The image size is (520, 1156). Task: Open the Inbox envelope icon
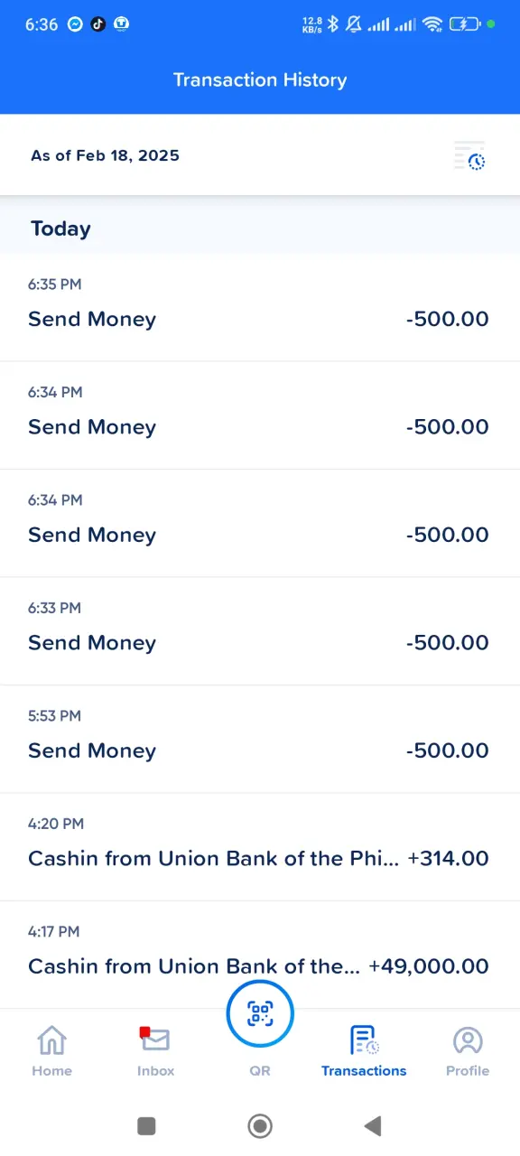click(x=154, y=1039)
